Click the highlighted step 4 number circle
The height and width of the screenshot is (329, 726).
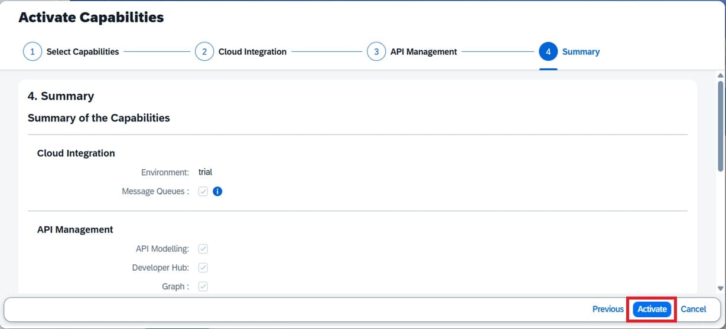click(548, 51)
